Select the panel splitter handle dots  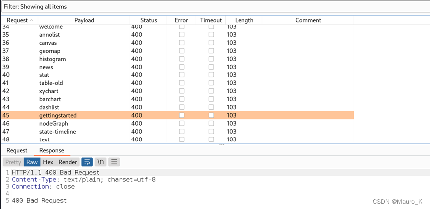pyautogui.click(x=222, y=144)
